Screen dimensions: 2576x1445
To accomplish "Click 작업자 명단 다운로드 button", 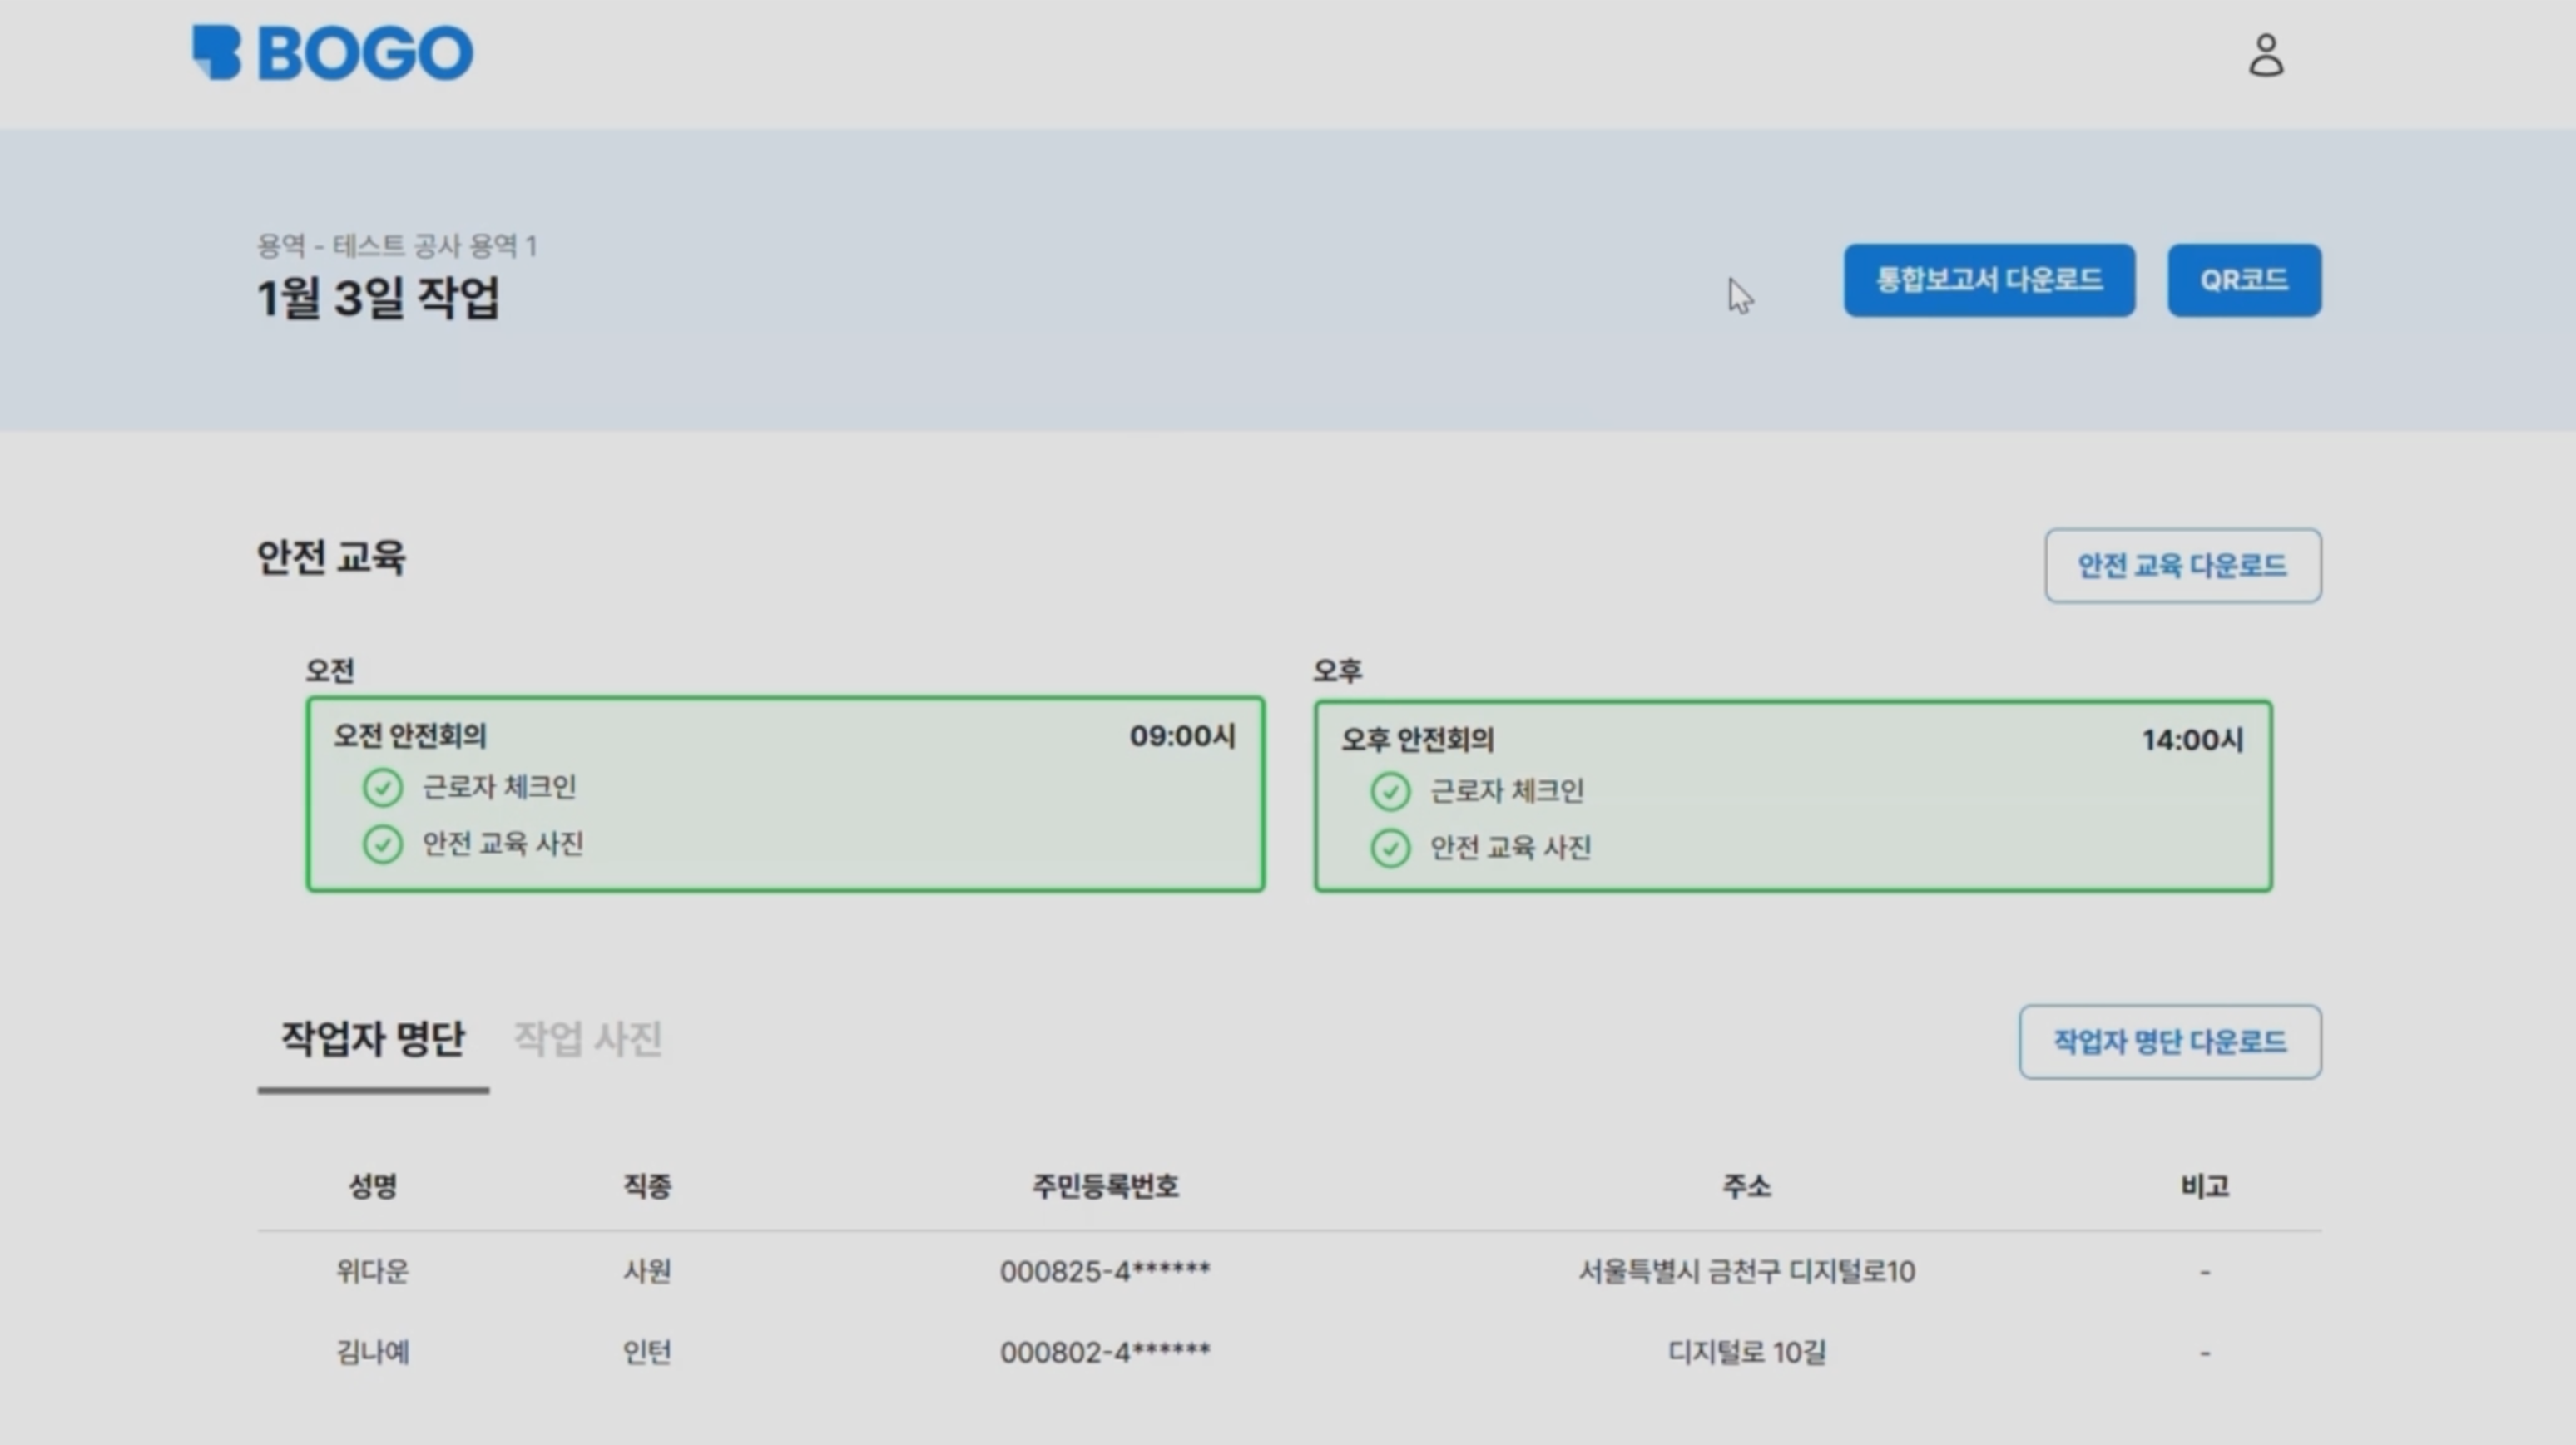I will coord(2169,1042).
